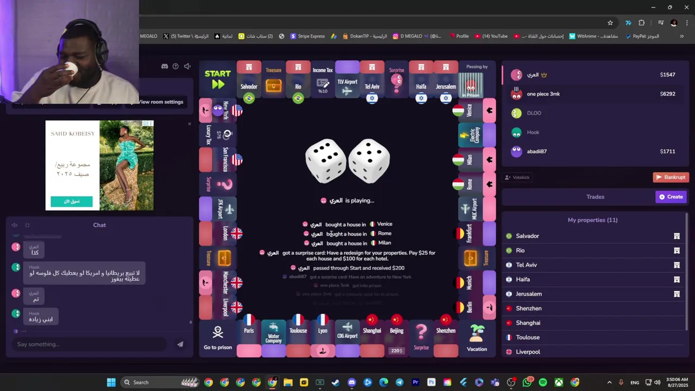Screen dimensions: 695x391
Task: Click the Bankrupt button
Action: tap(671, 177)
